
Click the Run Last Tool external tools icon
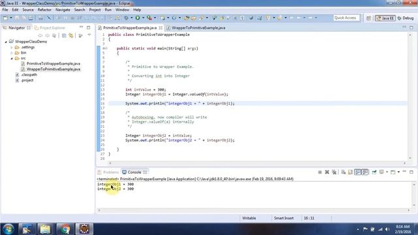[150, 18]
